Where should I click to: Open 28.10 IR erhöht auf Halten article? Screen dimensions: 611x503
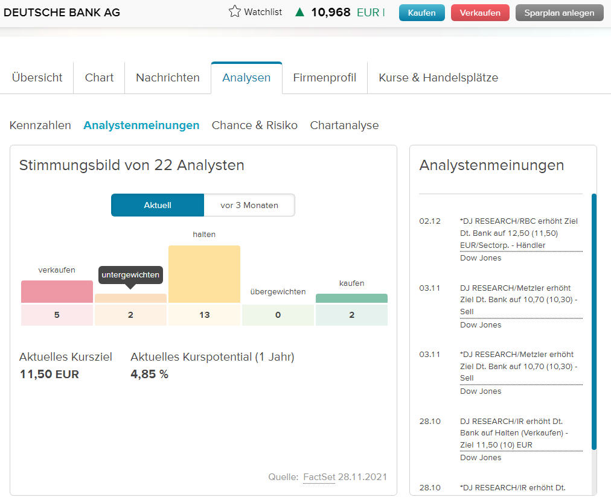click(x=521, y=433)
